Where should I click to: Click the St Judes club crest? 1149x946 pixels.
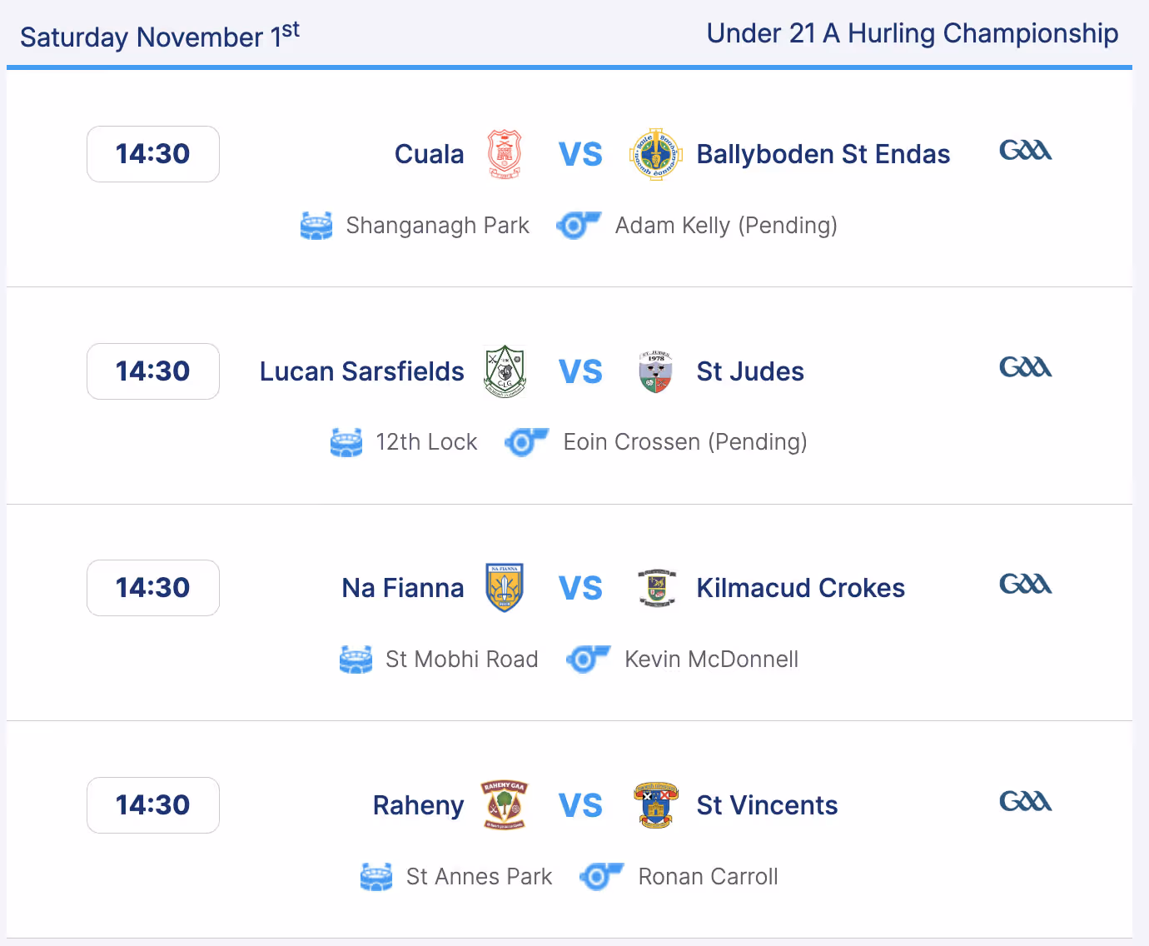pos(656,371)
